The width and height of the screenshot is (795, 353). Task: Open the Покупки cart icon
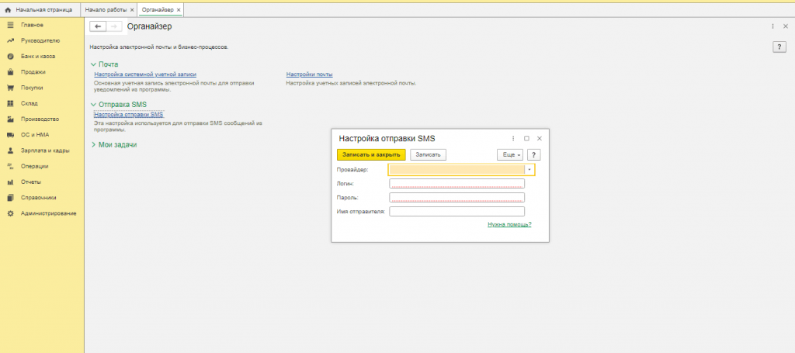point(10,88)
